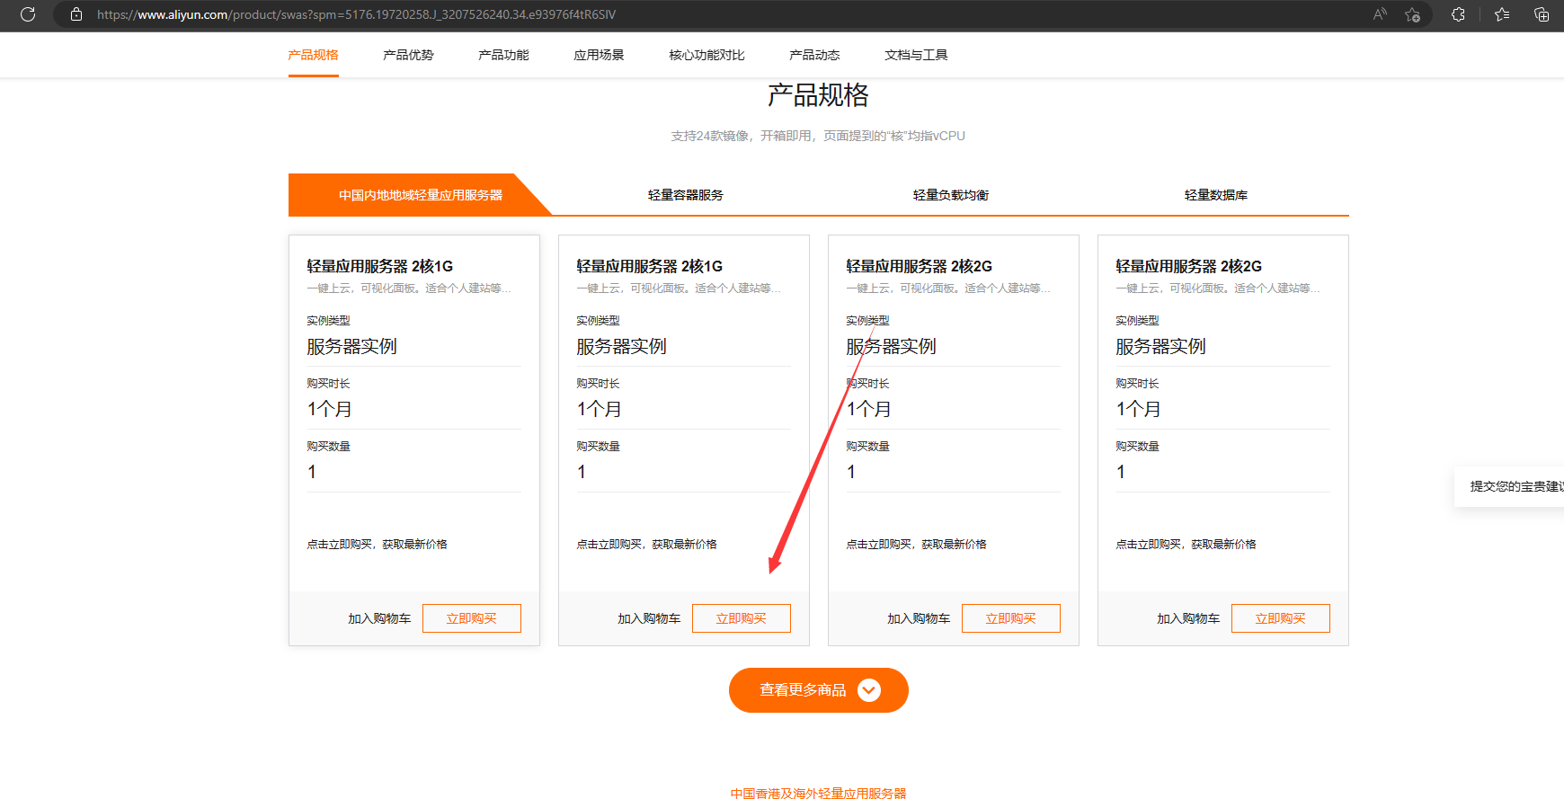Add page to favorites with star-plus icon

click(x=1413, y=14)
